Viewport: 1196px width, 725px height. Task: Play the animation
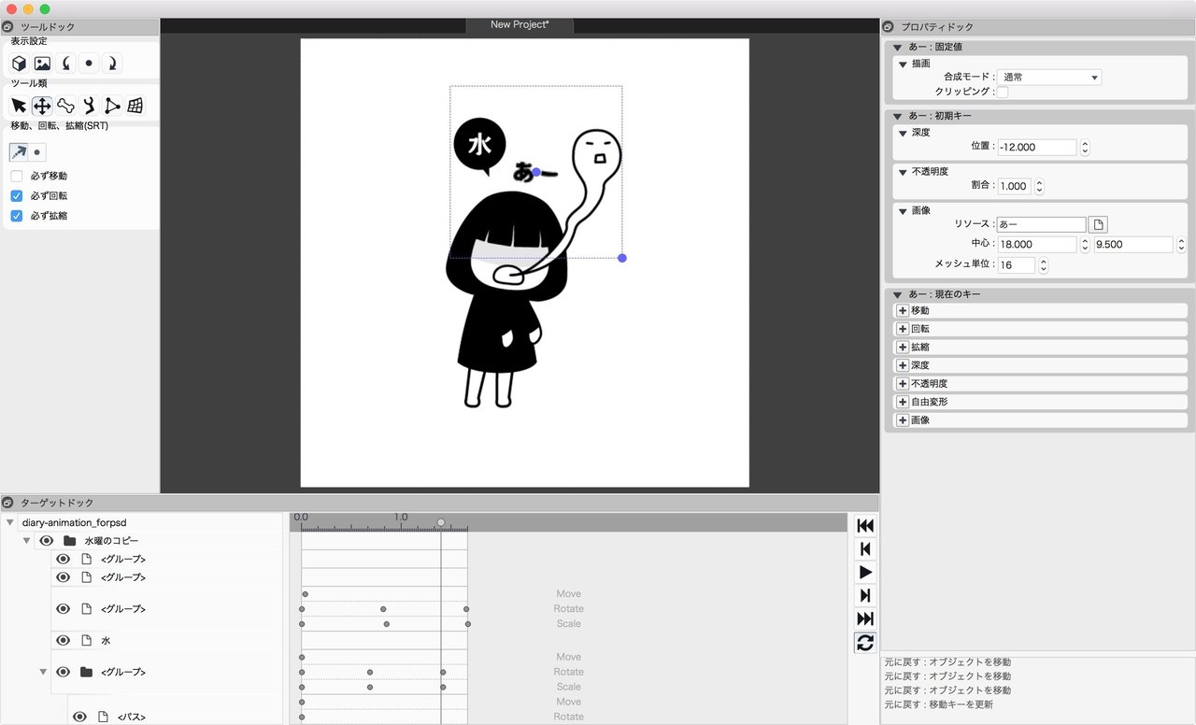click(865, 573)
